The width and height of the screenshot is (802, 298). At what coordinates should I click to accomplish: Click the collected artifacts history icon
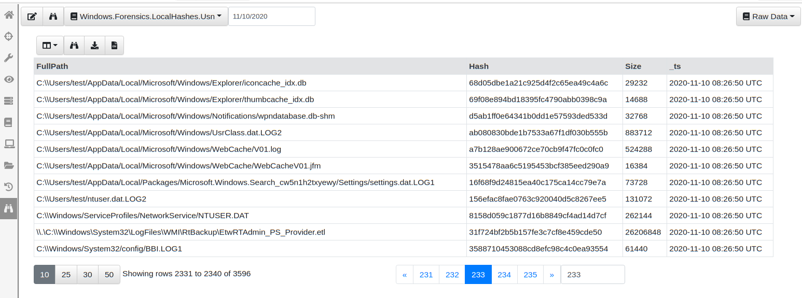[9, 187]
